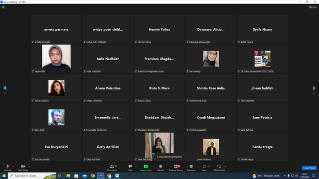Expand chat options arrow
Screen dimensions: 319x179
136,167
